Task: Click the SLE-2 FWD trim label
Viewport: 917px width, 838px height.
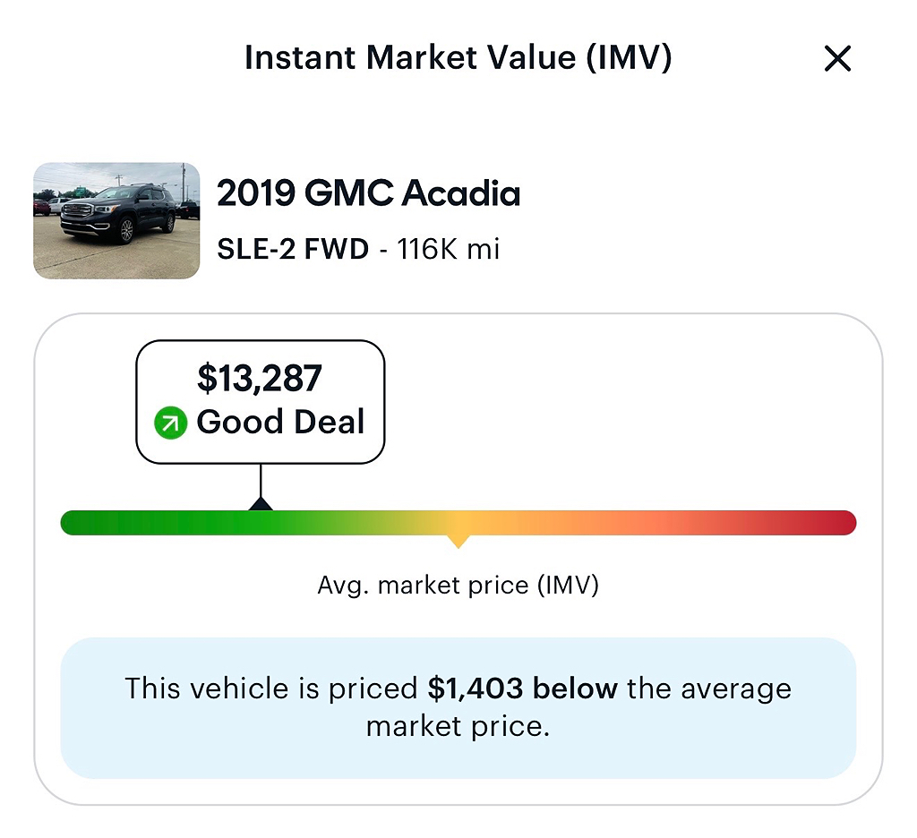Action: pyautogui.click(x=293, y=249)
